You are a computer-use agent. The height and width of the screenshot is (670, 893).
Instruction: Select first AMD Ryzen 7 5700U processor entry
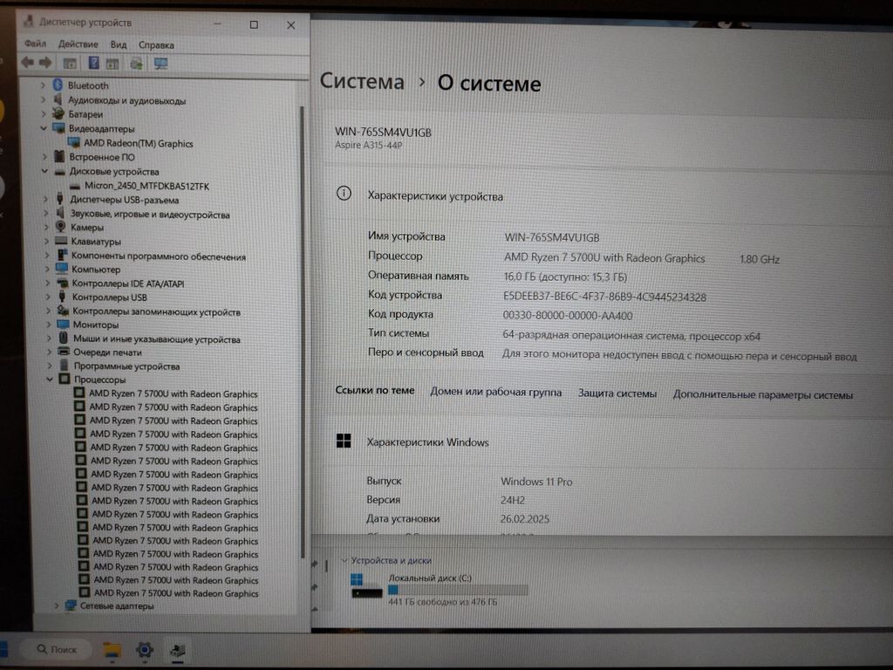coord(174,393)
